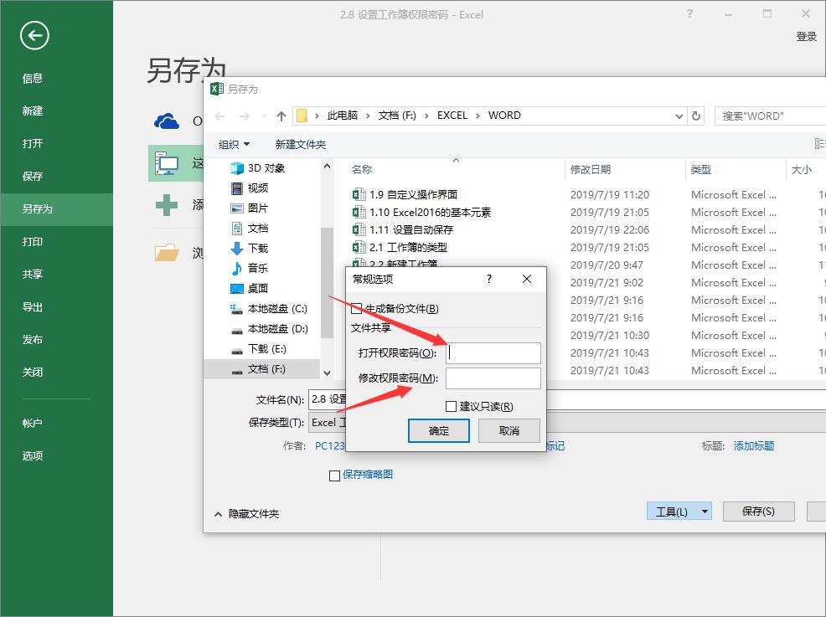Click the up-directory arrow in address bar
The image size is (826, 617).
tap(281, 116)
